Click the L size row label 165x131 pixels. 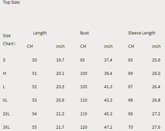tap(4, 87)
